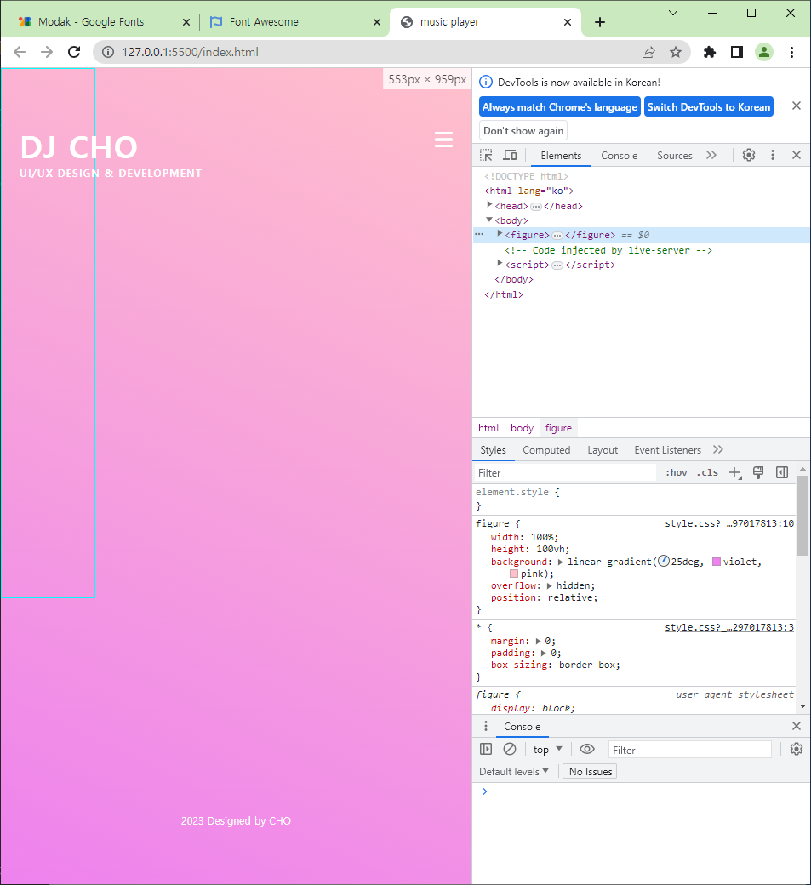Image resolution: width=811 pixels, height=885 pixels.
Task: Click the New Style Rule plus icon
Action: pyautogui.click(x=734, y=473)
